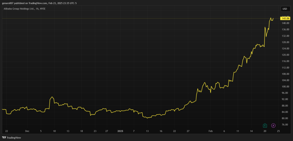Image resolution: width=293 pixels, height=141 pixels.
Task: Click the 76.00 price label at axis bottom
Action: (x=284, y=125)
